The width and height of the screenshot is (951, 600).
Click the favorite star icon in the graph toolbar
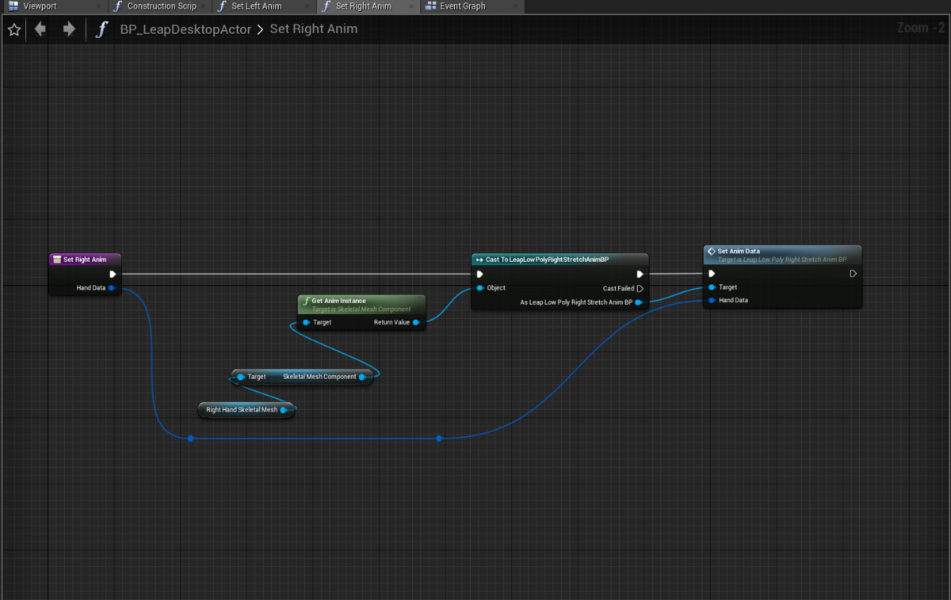[x=14, y=30]
